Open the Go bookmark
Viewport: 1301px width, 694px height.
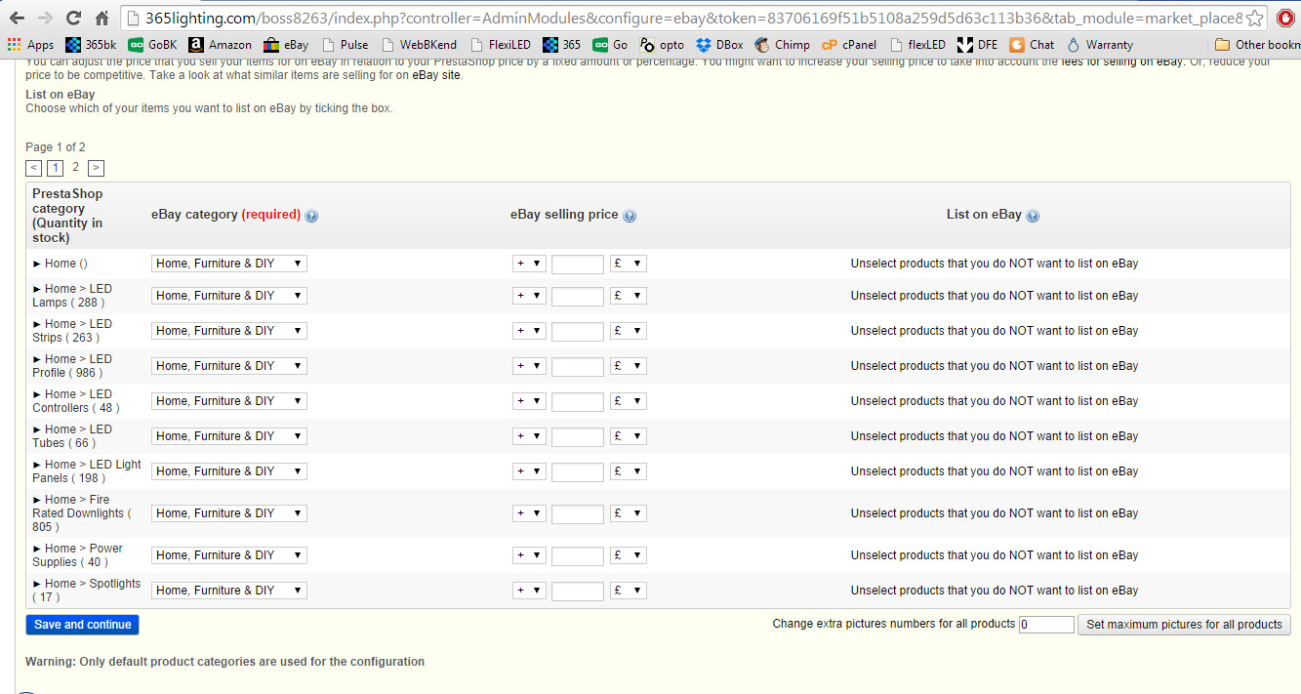[610, 44]
